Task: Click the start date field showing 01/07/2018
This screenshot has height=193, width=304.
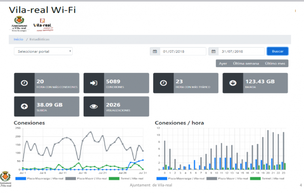Action: pyautogui.click(x=183, y=51)
